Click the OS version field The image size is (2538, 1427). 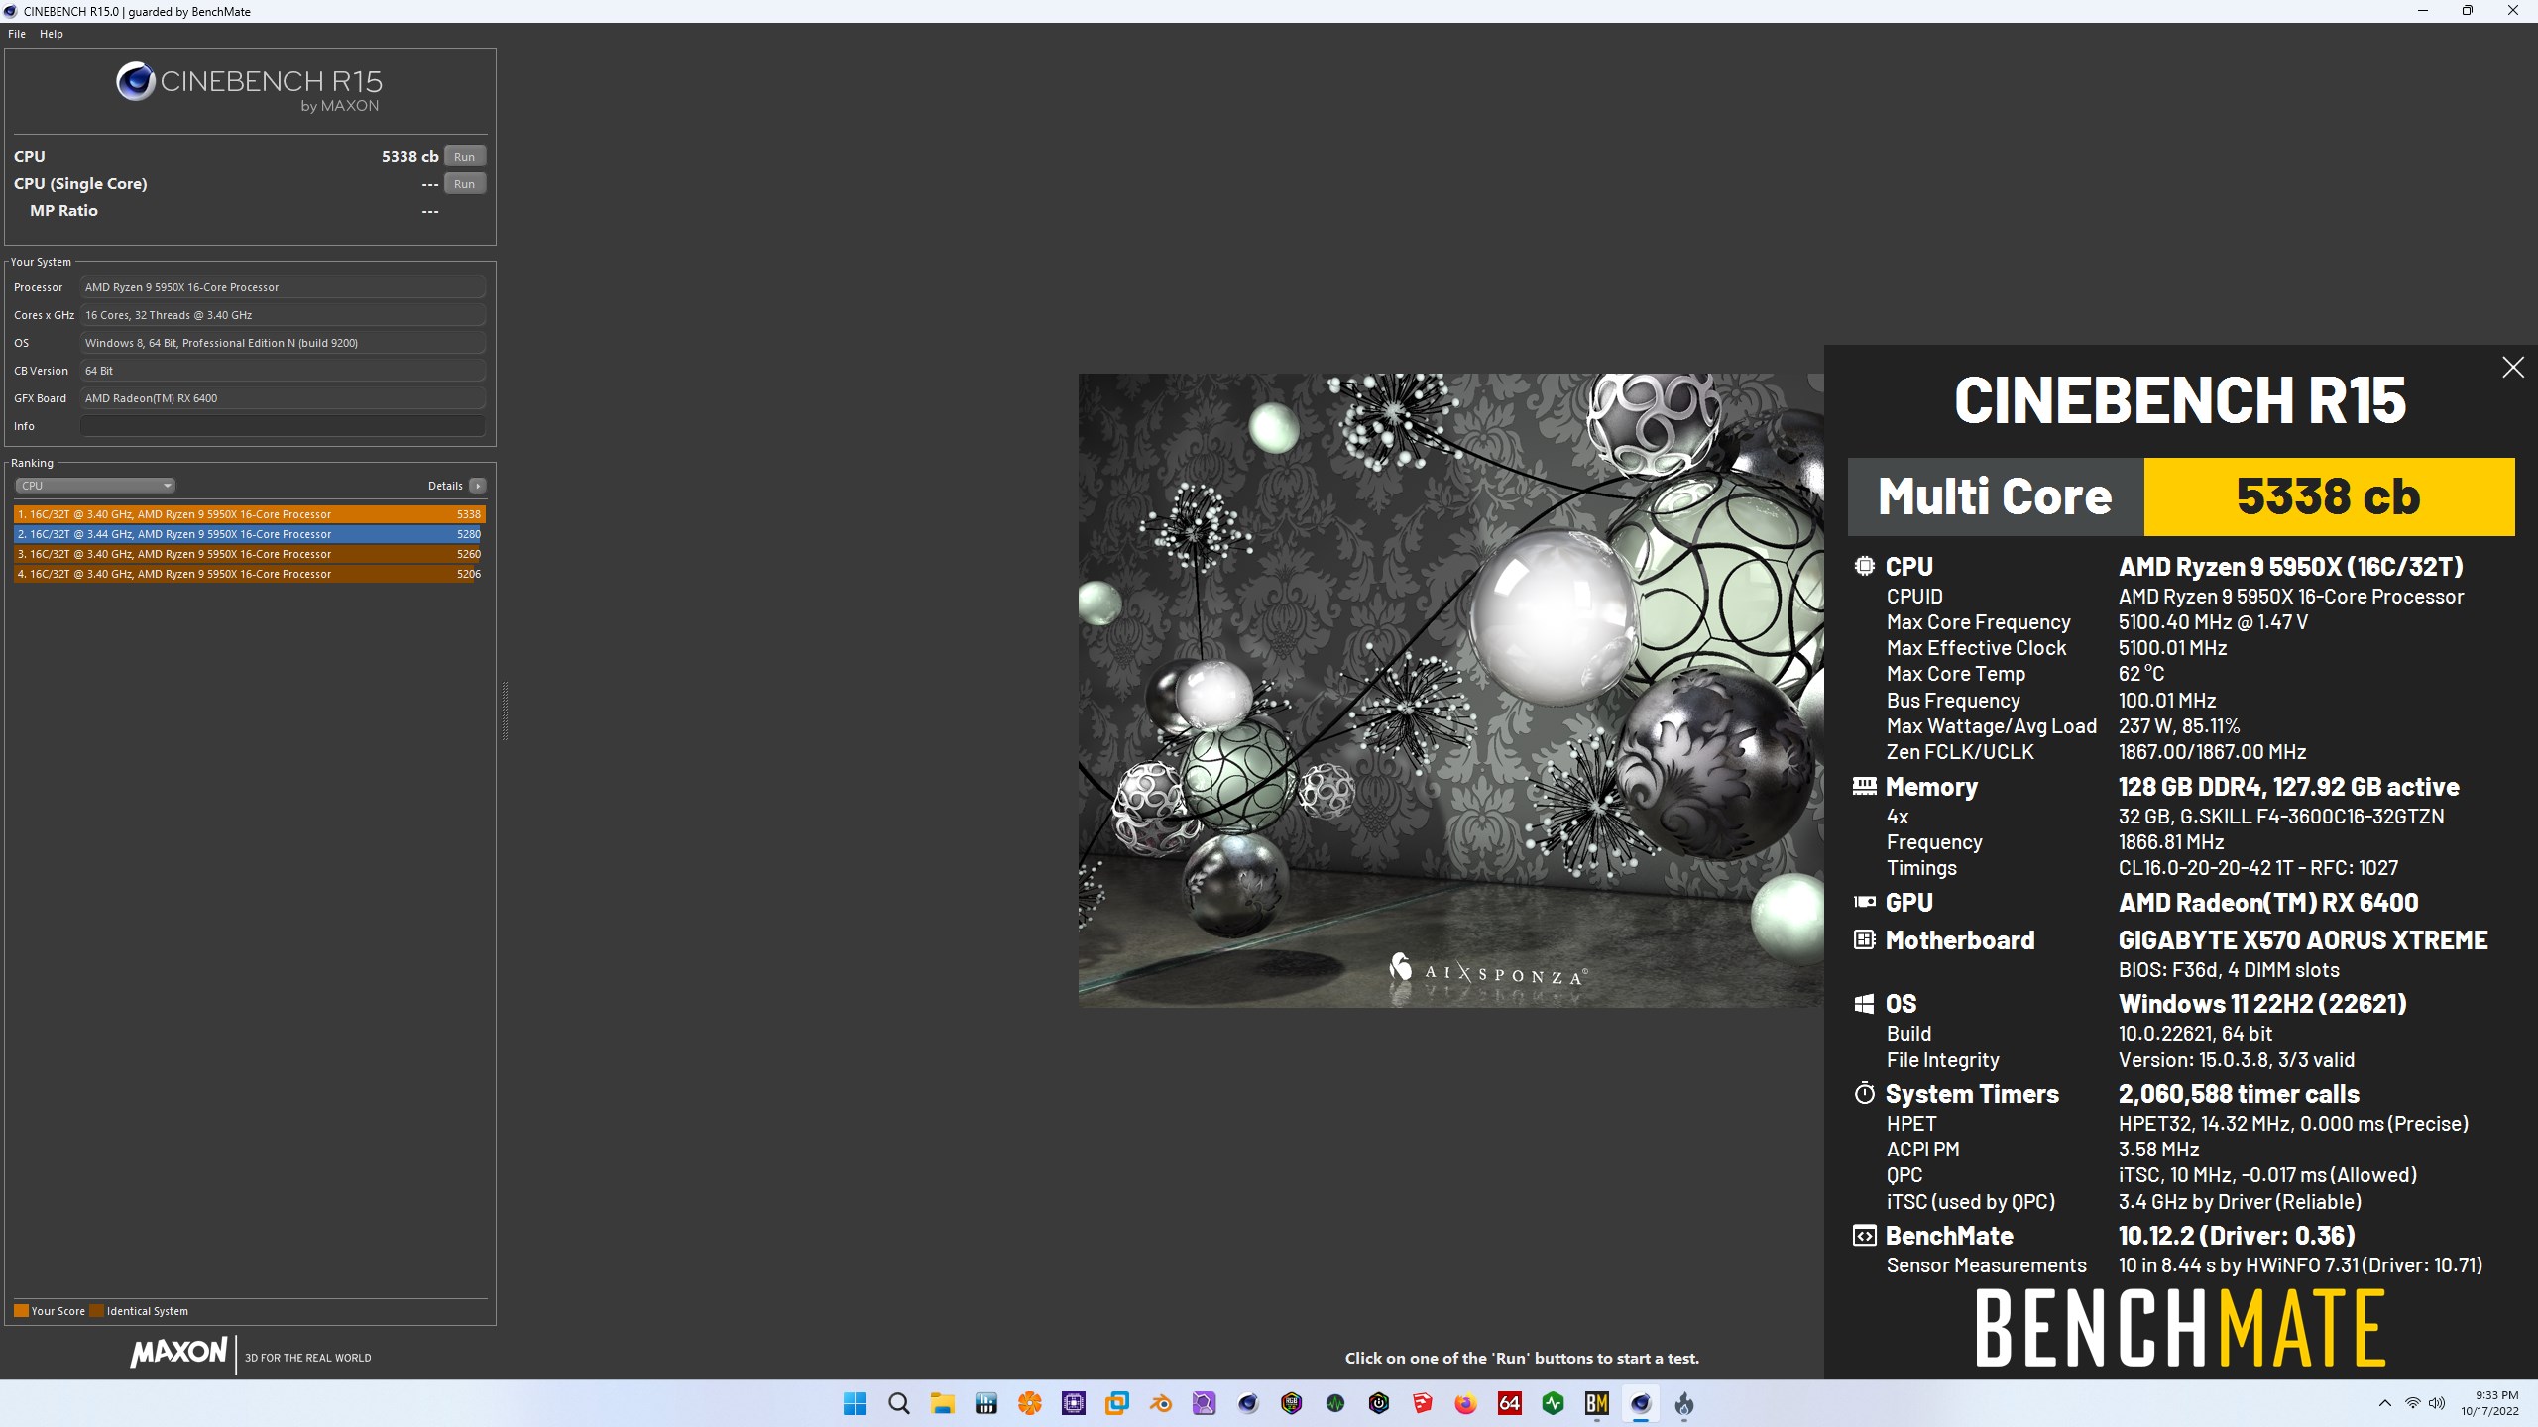(283, 343)
